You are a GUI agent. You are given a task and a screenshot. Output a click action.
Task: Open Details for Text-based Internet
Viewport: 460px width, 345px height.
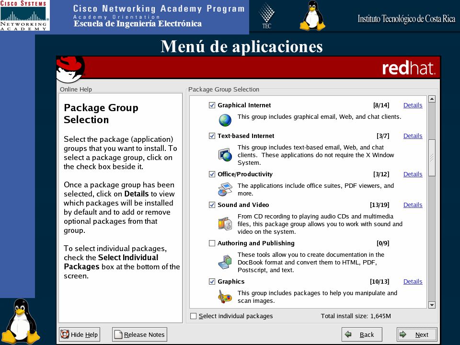coord(413,136)
